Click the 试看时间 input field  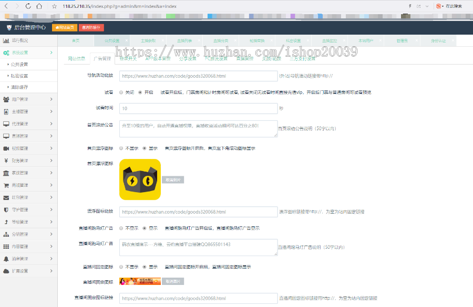click(x=198, y=109)
